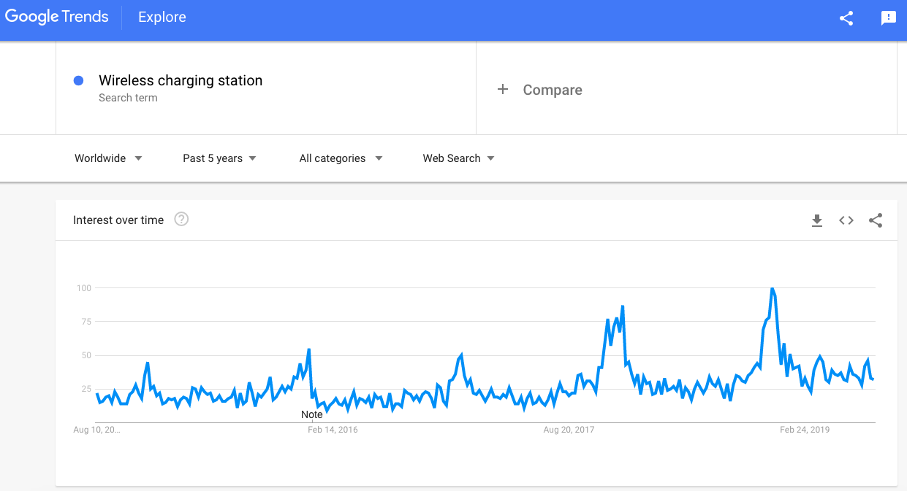
Task: Edit the Wireless charging station search term
Action: point(181,80)
